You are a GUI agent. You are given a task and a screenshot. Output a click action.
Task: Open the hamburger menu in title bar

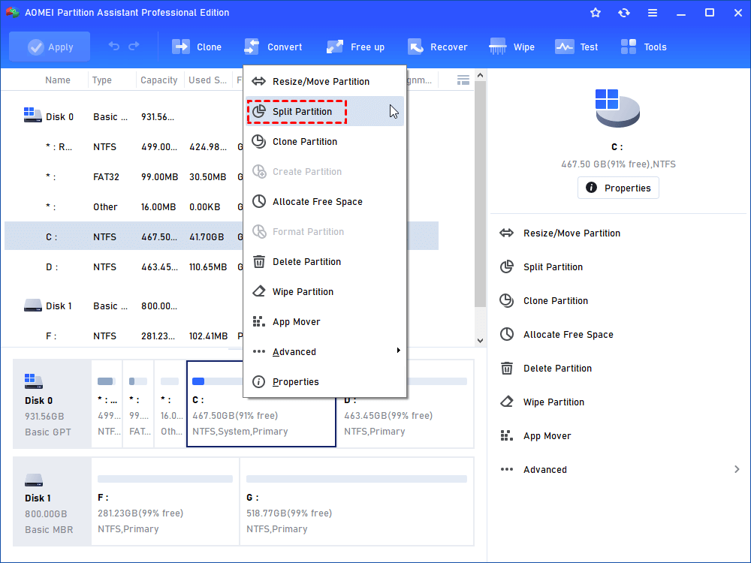653,13
